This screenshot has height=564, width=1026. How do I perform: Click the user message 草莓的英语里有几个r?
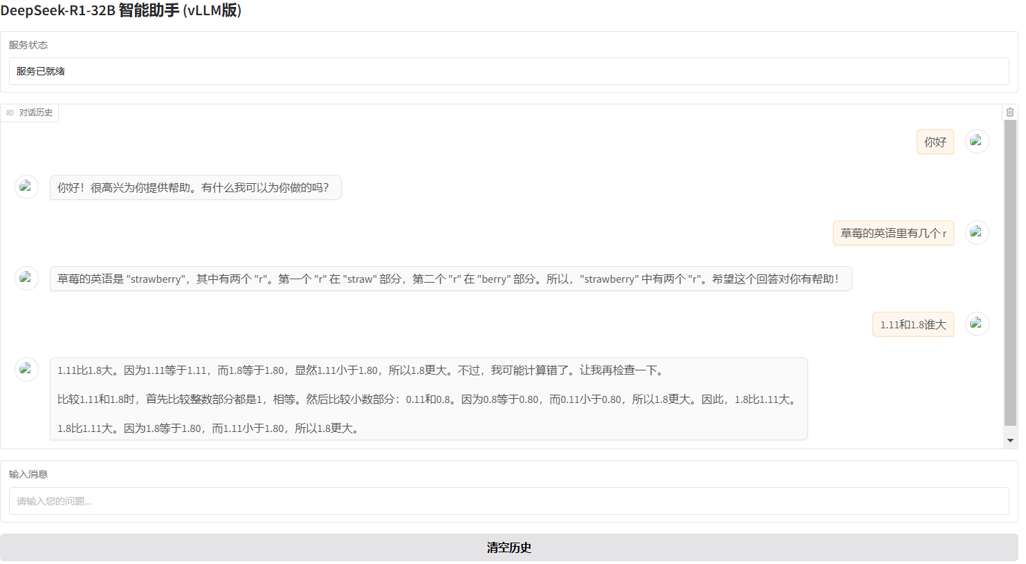tap(893, 233)
